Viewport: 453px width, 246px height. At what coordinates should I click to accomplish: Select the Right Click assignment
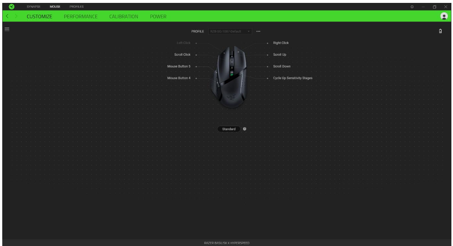(x=281, y=43)
